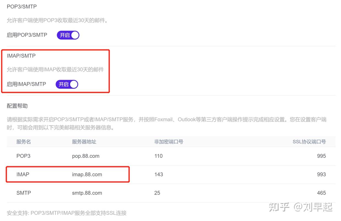Image resolution: width=341 pixels, height=221 pixels.
Task: Click the 安全支持 SSL note text
Action: [66, 213]
